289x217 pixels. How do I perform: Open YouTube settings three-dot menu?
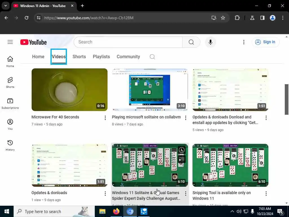tap(244, 42)
